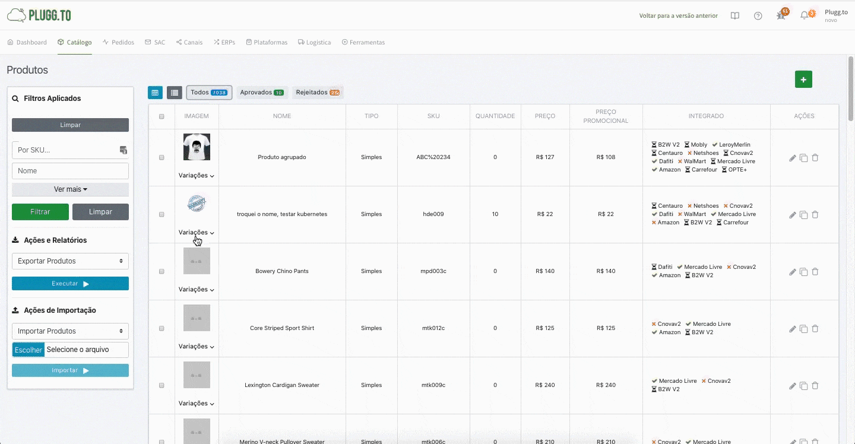The height and width of the screenshot is (444, 855).
Task: Open the SAC menu
Action: tap(155, 43)
